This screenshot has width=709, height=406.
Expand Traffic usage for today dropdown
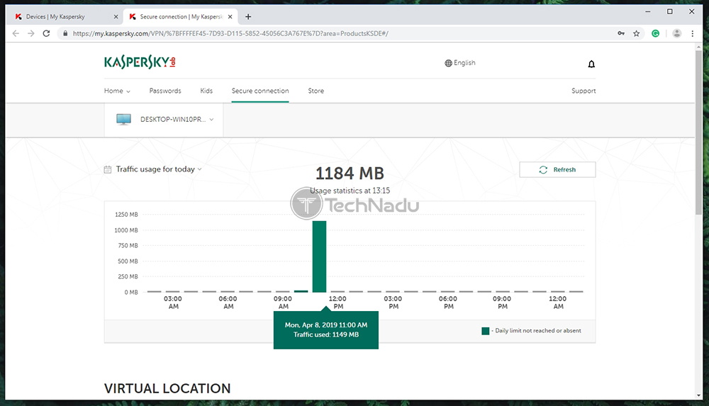[158, 169]
